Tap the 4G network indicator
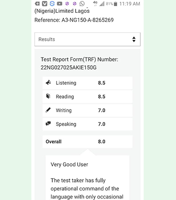Screen dimensions: 176x200 (95, 3)
